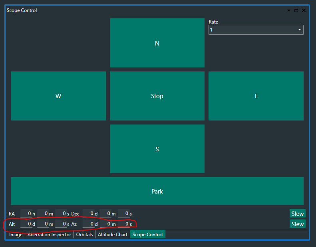Click the Dec label
The height and width of the screenshot is (247, 316).
(x=75, y=214)
